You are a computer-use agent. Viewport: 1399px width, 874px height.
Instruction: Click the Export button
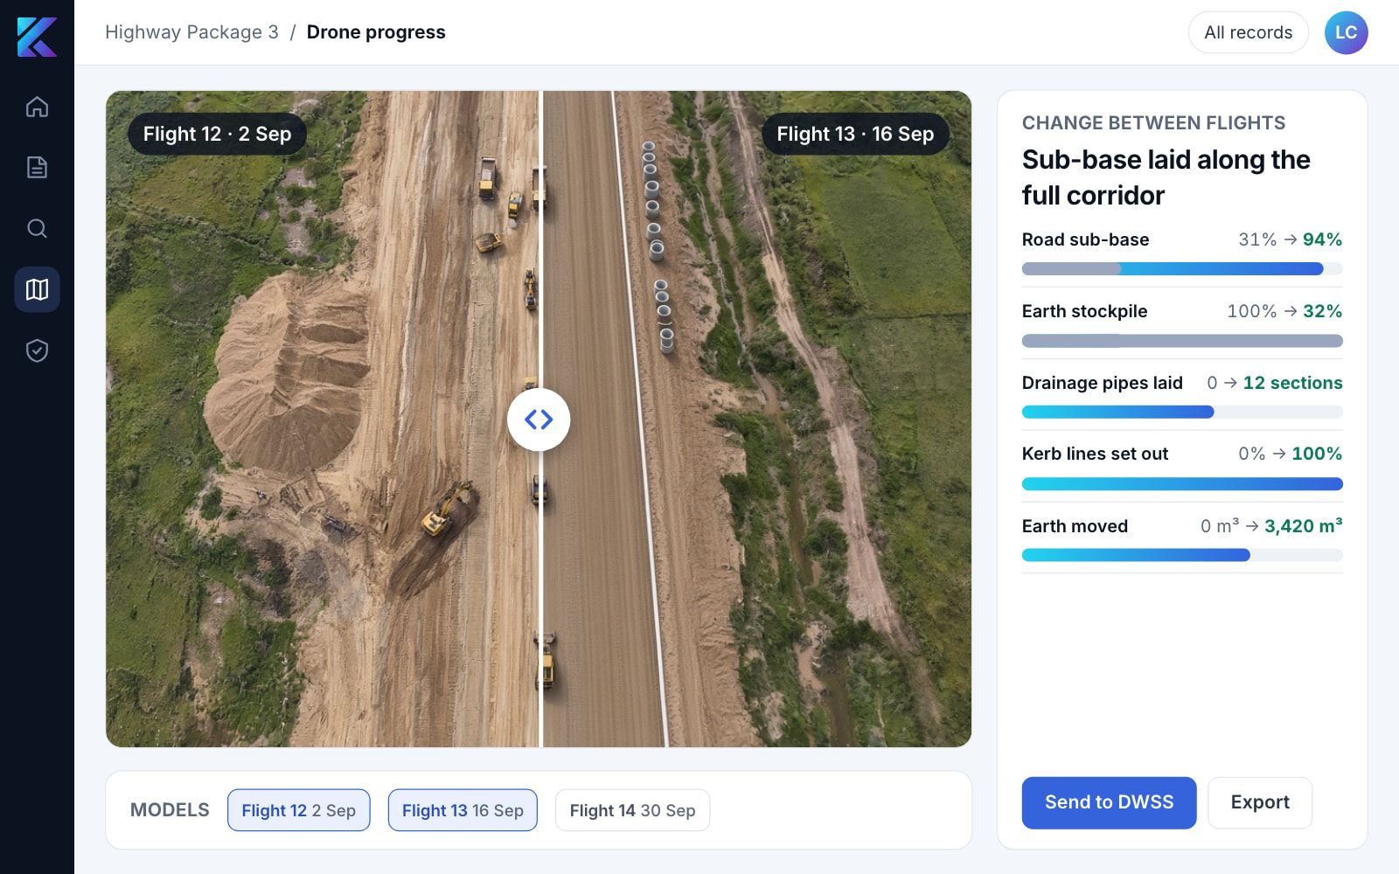click(x=1260, y=802)
